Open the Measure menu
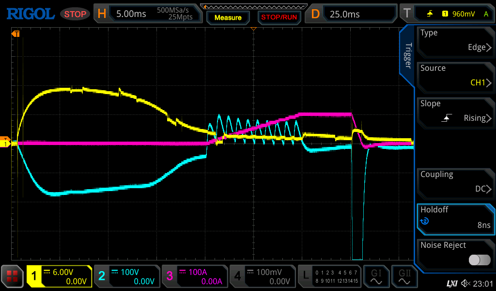Viewport: 496px width, 291px height. 228,17
